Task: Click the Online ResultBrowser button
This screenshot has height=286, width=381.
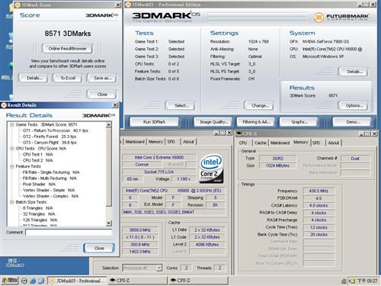Action: tap(67, 49)
